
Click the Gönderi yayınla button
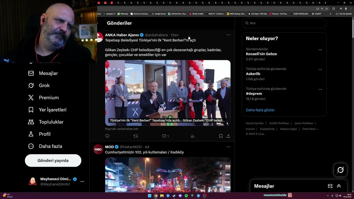pyautogui.click(x=53, y=161)
